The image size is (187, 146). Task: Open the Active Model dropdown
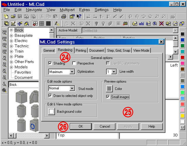tap(175, 31)
